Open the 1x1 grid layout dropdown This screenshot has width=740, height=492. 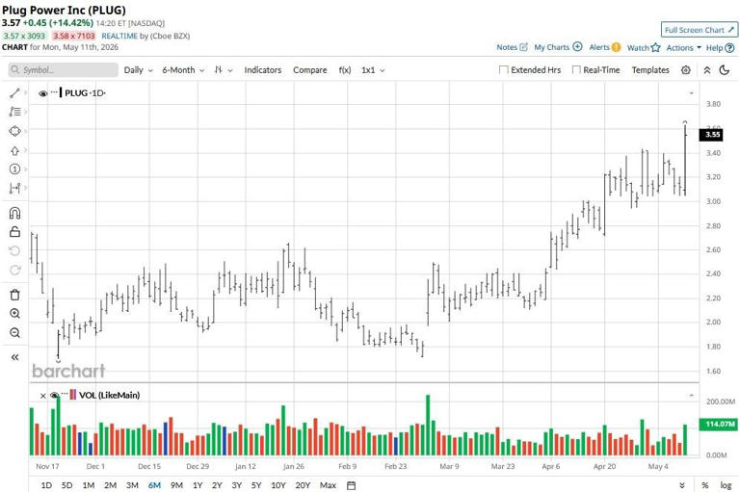tap(373, 70)
